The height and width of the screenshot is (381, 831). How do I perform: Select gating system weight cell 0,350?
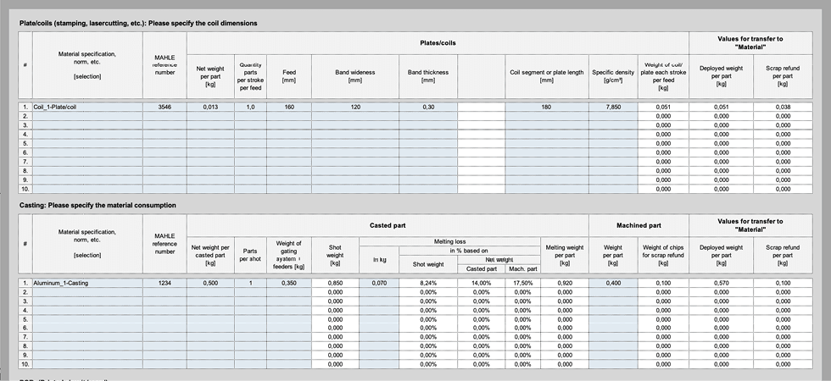coord(289,283)
